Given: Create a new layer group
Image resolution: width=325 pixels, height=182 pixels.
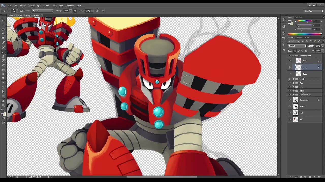Looking at the screenshot, I should (x=310, y=177).
